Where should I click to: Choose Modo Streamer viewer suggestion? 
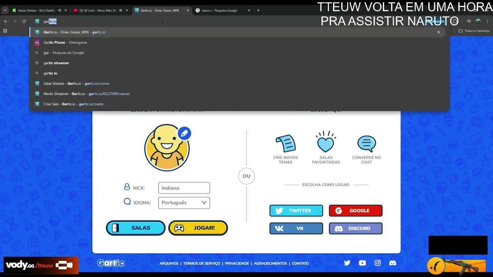pos(238,94)
